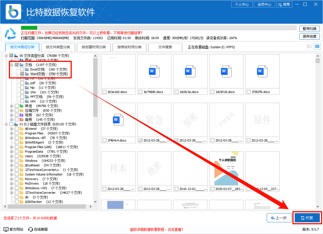323x234 pixels.
Task: Click the 恢复 recovery button
Action: point(307,218)
